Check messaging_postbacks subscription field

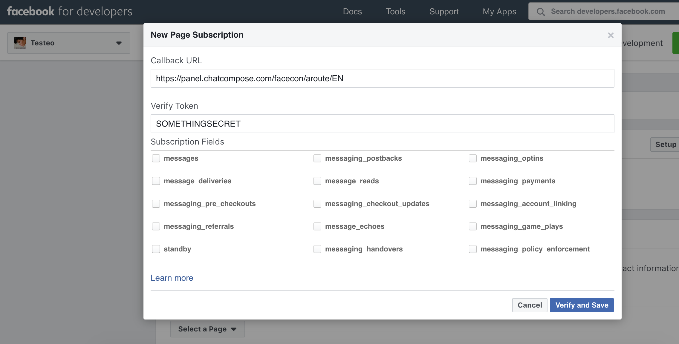click(317, 158)
